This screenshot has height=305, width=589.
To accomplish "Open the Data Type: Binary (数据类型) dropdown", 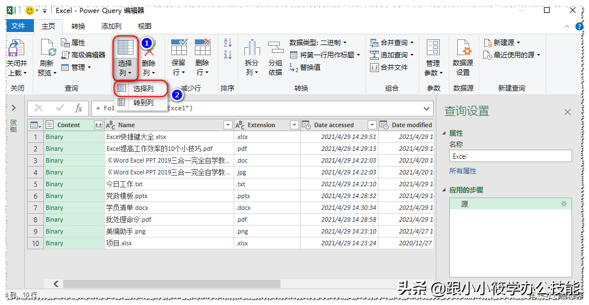I will 318,42.
